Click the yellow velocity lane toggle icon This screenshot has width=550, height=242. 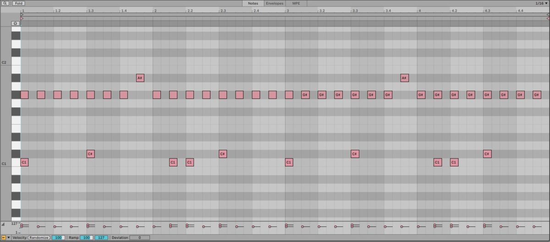coord(4,238)
